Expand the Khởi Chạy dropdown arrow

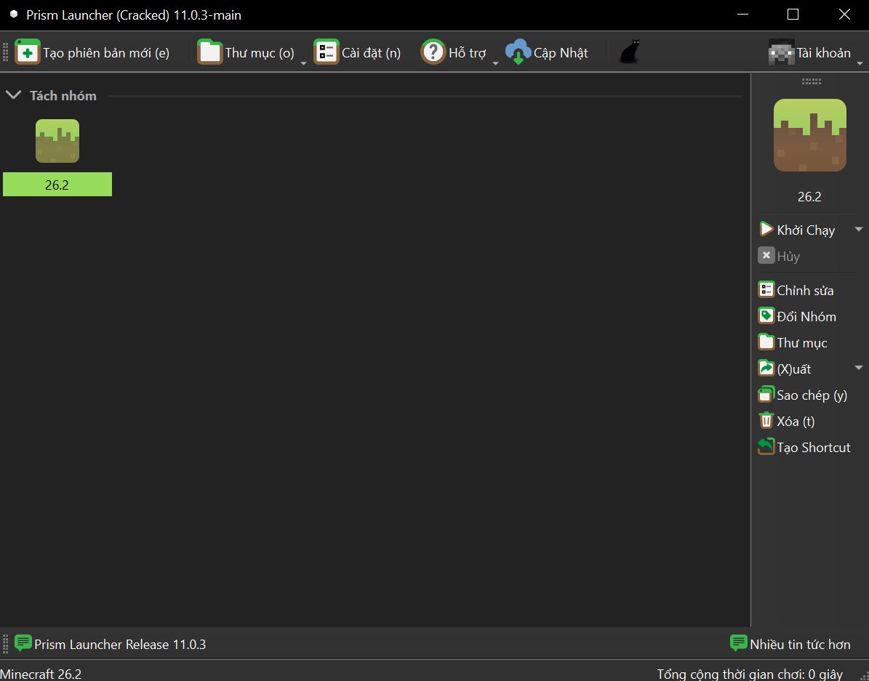pos(859,230)
